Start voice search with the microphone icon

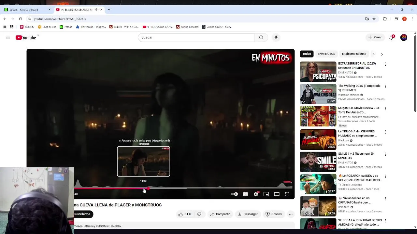pyautogui.click(x=276, y=37)
